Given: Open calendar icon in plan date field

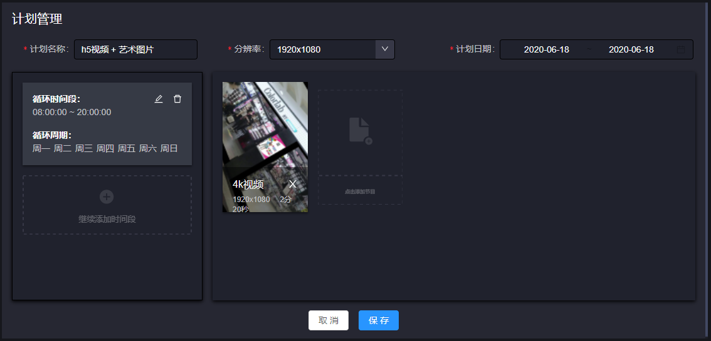Looking at the screenshot, I should coord(681,50).
